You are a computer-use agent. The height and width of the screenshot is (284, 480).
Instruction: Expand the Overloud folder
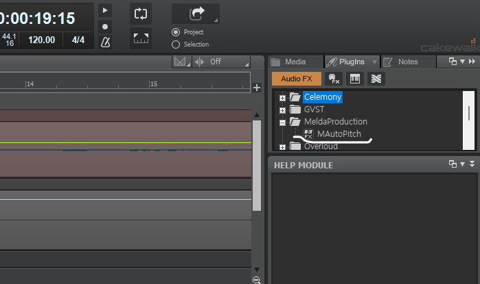[282, 147]
